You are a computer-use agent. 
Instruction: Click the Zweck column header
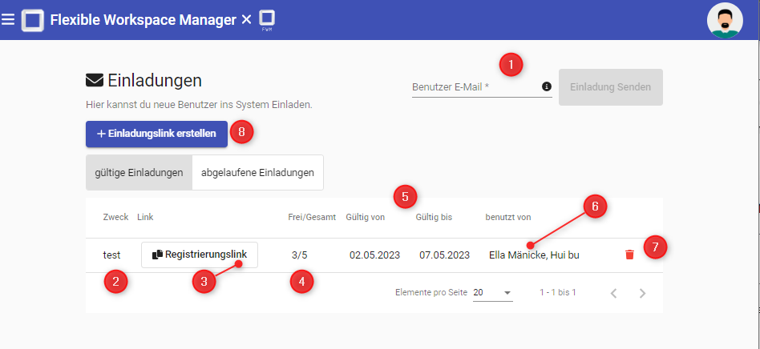[115, 218]
